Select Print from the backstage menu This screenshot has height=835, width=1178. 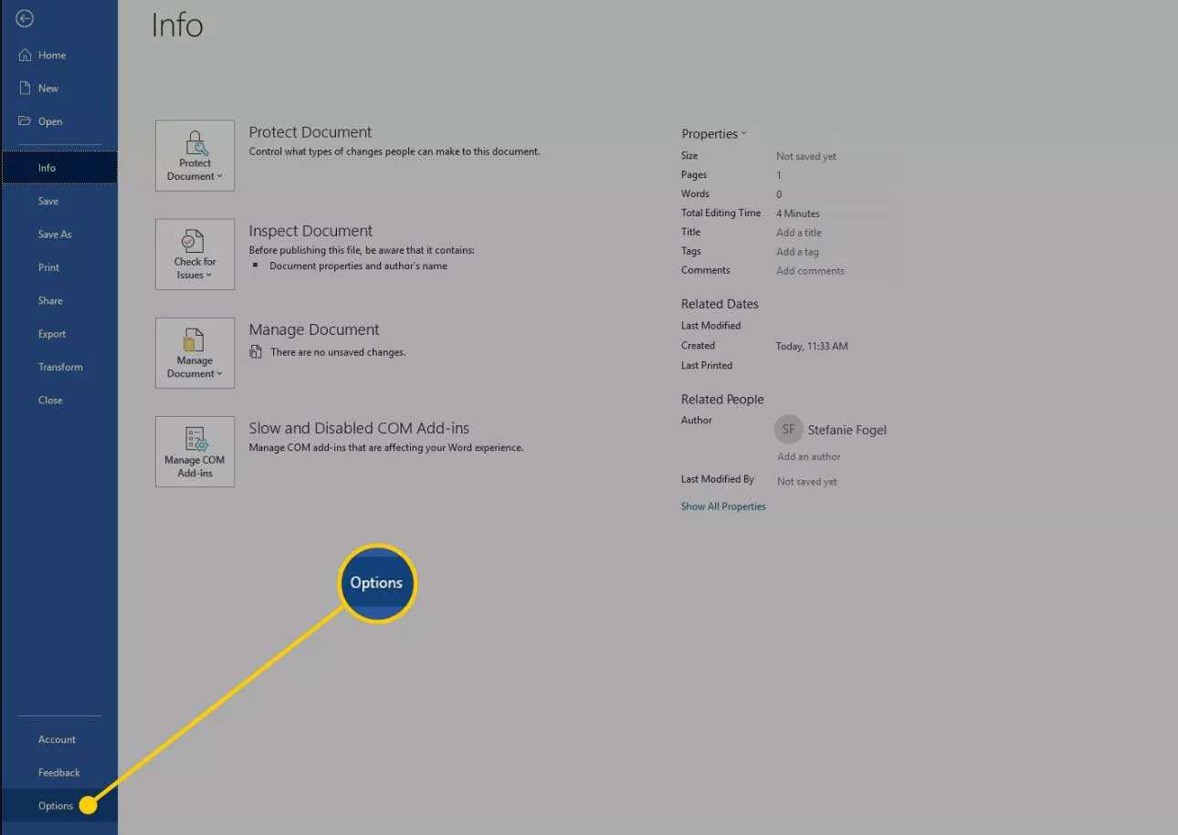[x=48, y=267]
